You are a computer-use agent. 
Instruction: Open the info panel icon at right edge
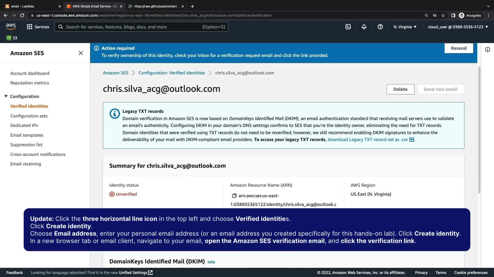tap(487, 50)
